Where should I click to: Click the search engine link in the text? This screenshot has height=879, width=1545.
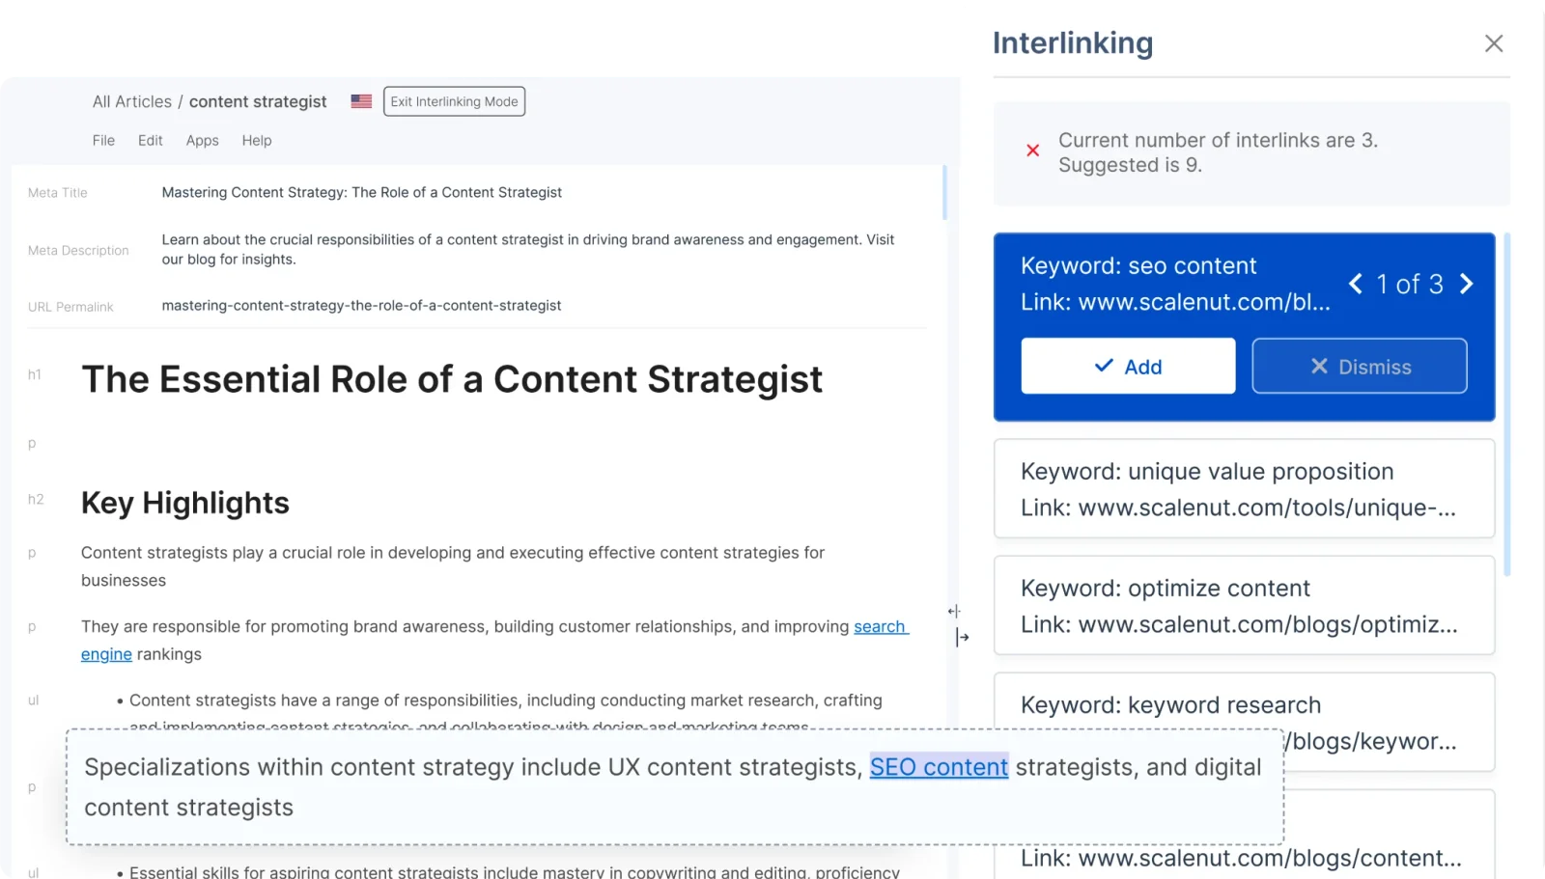879,626
